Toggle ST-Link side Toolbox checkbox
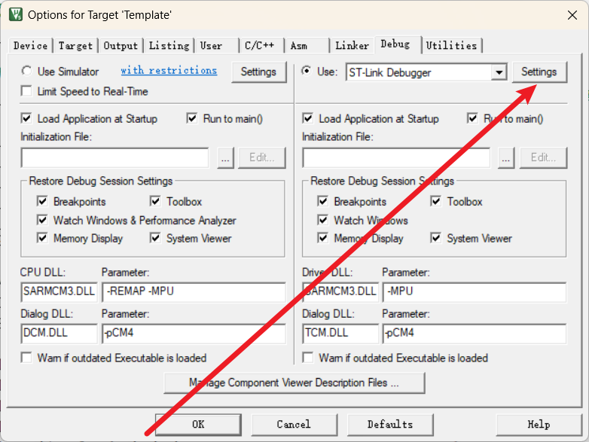589x442 pixels. click(436, 201)
